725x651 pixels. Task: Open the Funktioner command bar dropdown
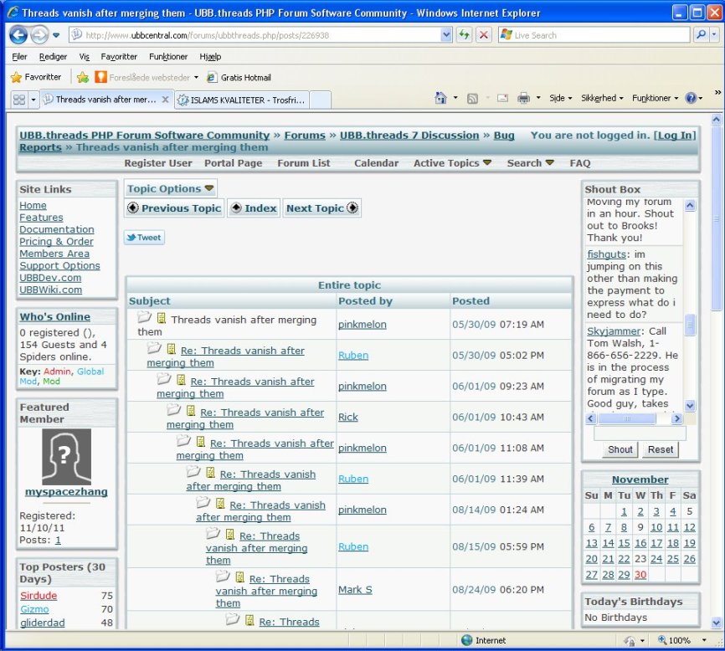point(655,98)
